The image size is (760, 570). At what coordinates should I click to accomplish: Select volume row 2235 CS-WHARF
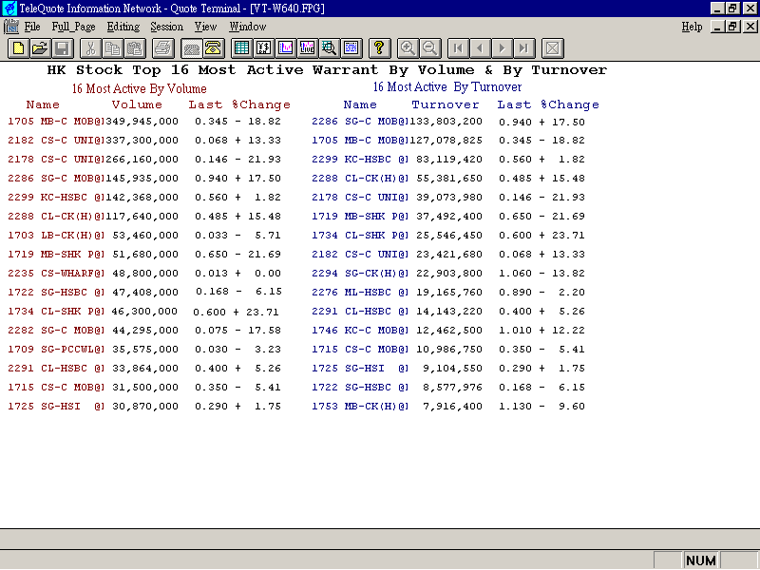pos(144,273)
